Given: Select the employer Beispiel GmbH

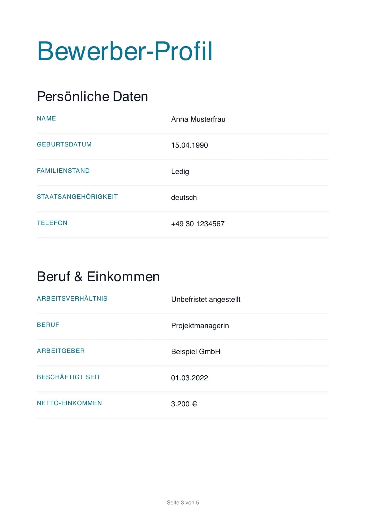Looking at the screenshot, I should coord(196,352).
